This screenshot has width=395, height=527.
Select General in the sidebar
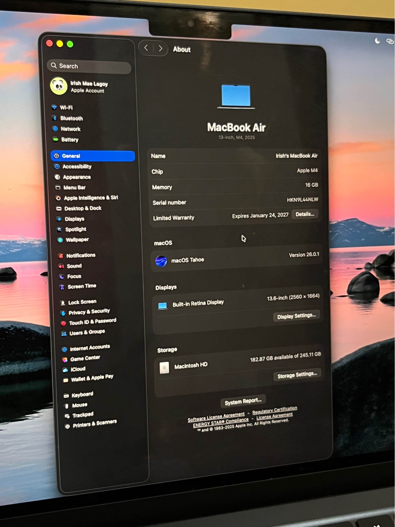point(93,156)
